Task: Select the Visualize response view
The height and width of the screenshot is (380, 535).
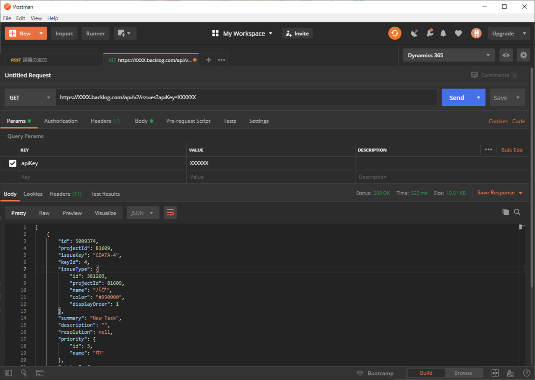Action: point(105,213)
